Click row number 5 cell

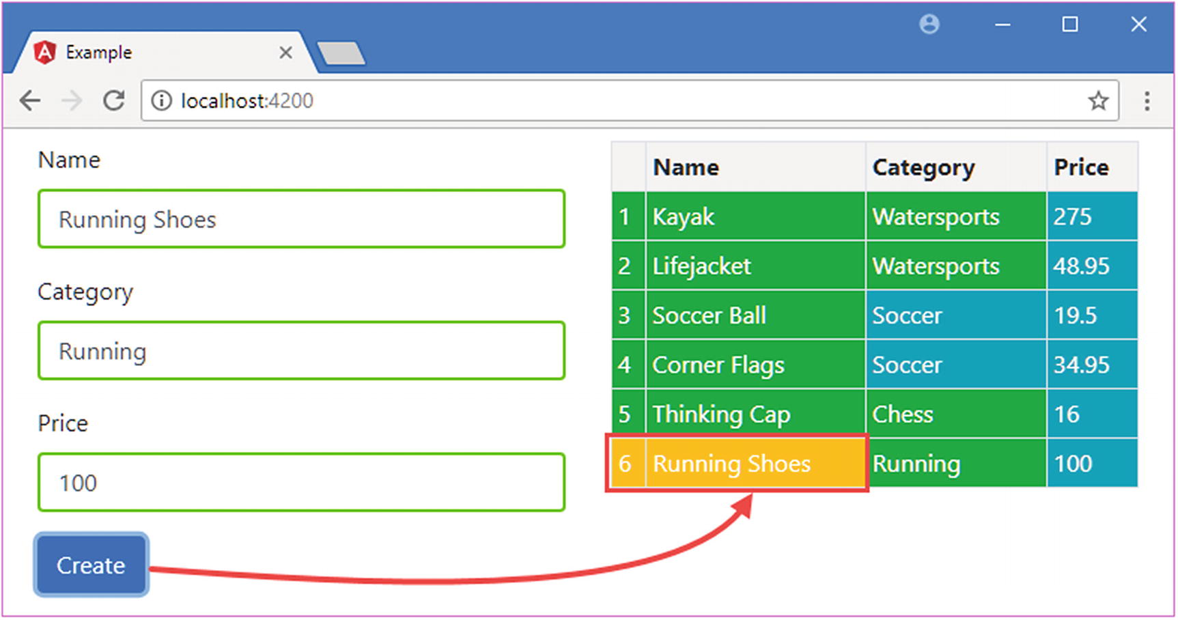click(x=628, y=414)
